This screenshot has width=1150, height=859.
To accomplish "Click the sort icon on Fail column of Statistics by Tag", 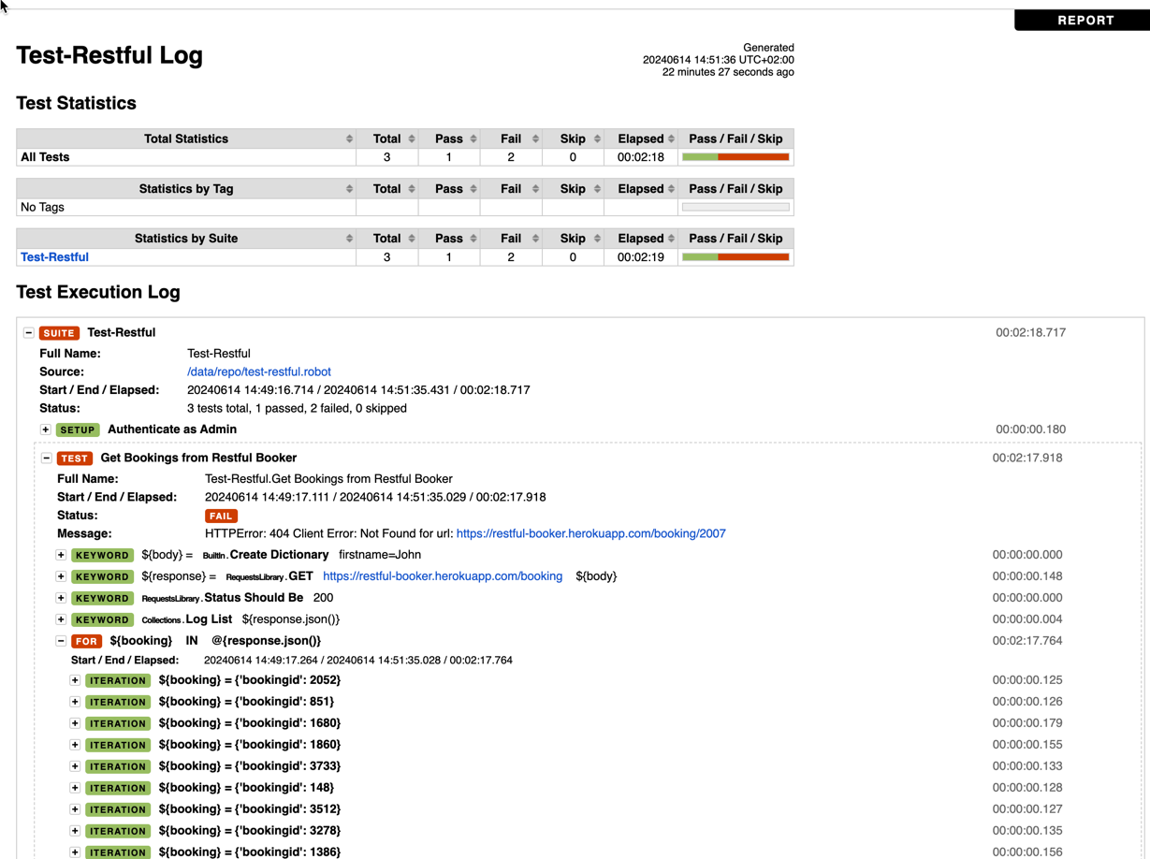I will point(533,188).
